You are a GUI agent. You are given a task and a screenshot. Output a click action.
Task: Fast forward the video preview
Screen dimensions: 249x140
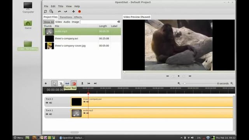(x=184, y=76)
